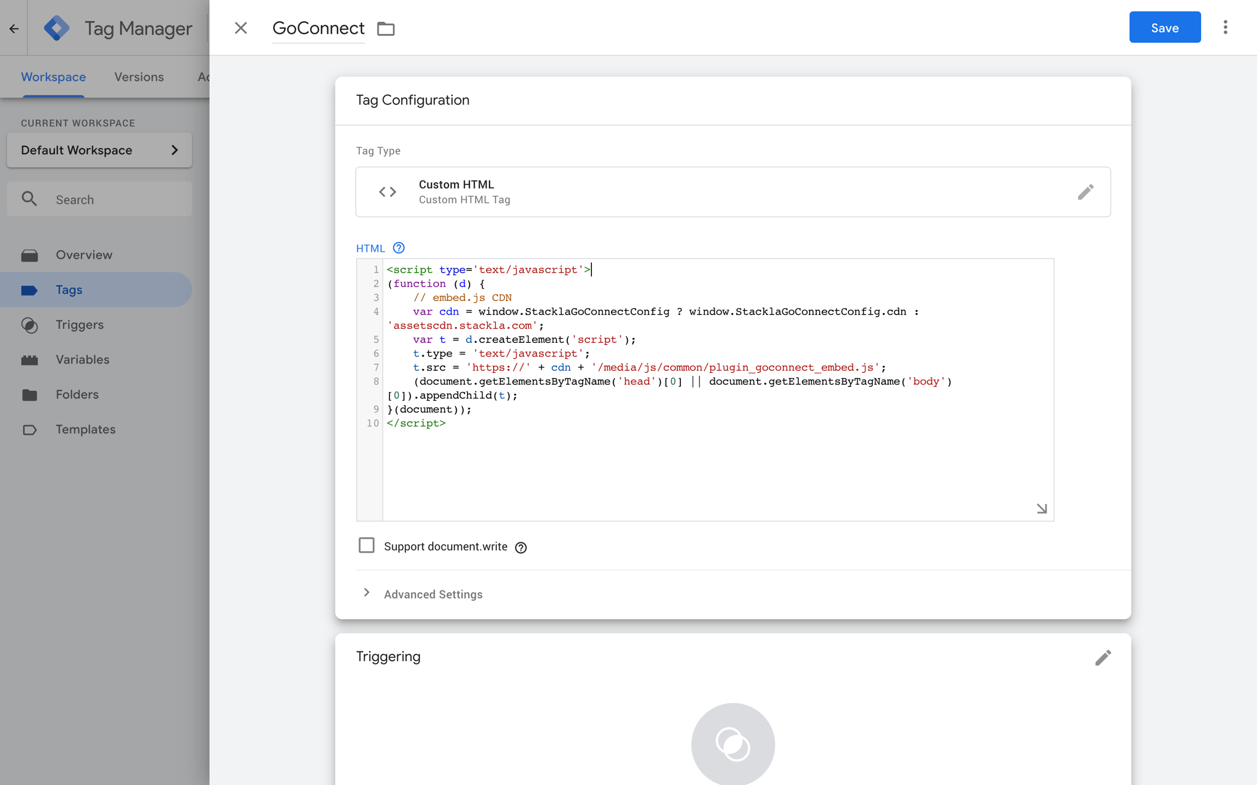Close the tag editor with X
The width and height of the screenshot is (1257, 785).
pos(241,28)
